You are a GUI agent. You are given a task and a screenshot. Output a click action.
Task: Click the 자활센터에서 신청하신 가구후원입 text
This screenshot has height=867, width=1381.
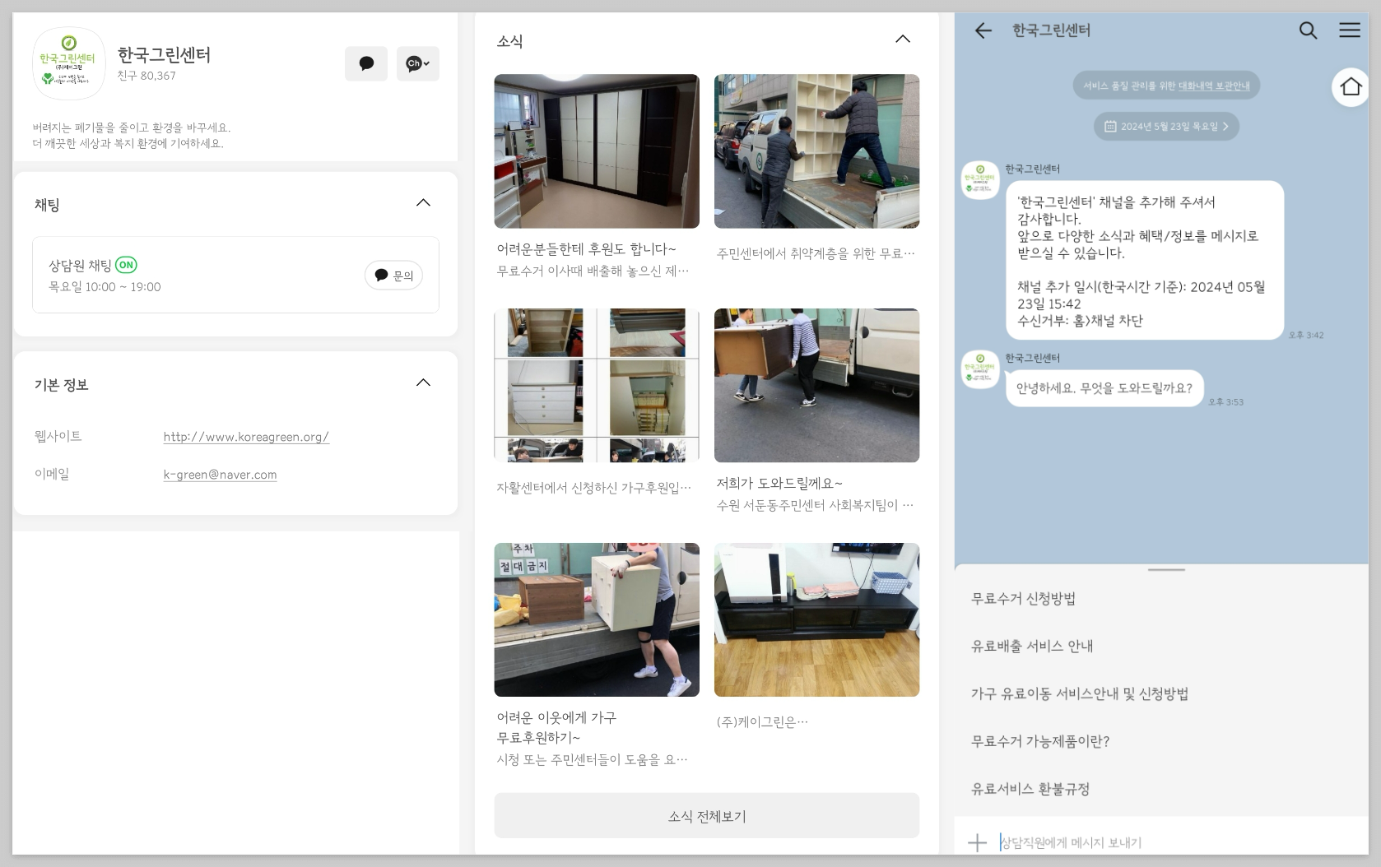tap(593, 488)
